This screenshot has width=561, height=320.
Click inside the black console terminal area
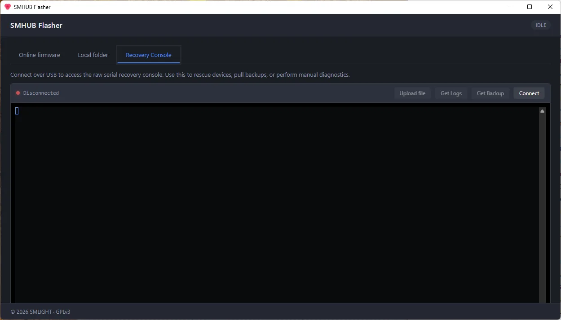(x=277, y=205)
